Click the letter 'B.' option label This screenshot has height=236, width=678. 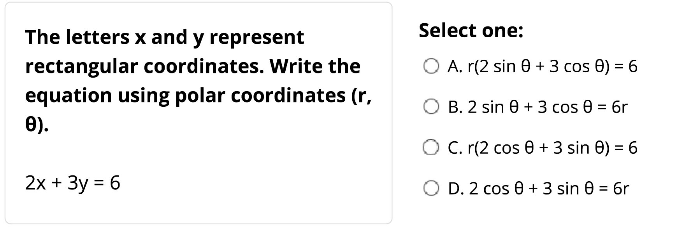click(455, 107)
